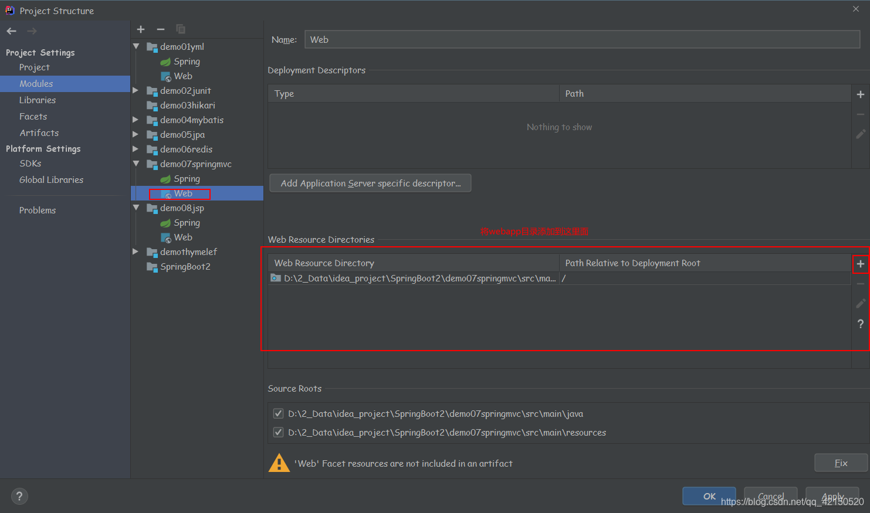Viewport: 870px width, 513px height.
Task: Click the warning icon about Web facet
Action: point(279,463)
